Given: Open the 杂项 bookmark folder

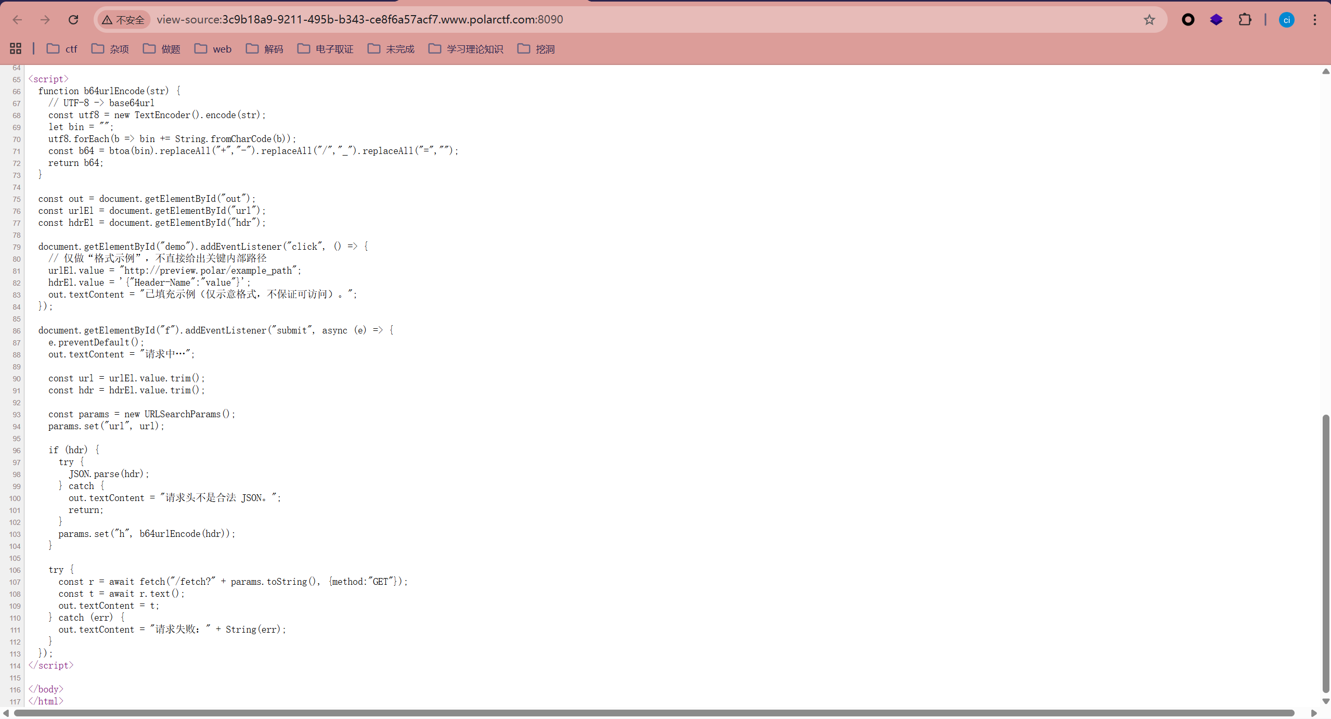Looking at the screenshot, I should pyautogui.click(x=110, y=49).
